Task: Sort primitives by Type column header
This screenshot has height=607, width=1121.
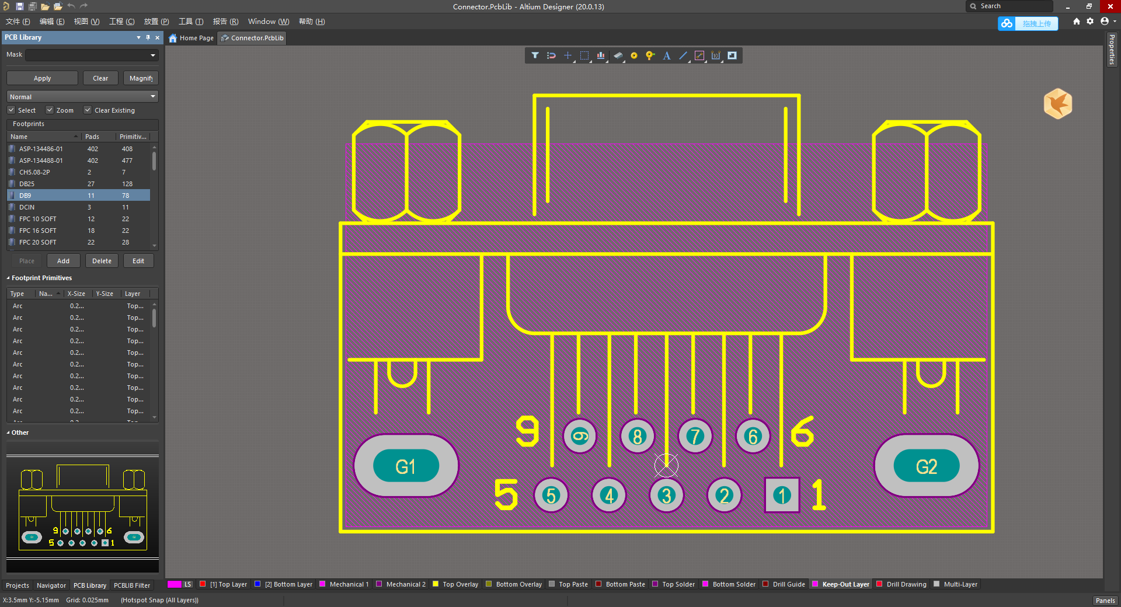Action: (21, 294)
